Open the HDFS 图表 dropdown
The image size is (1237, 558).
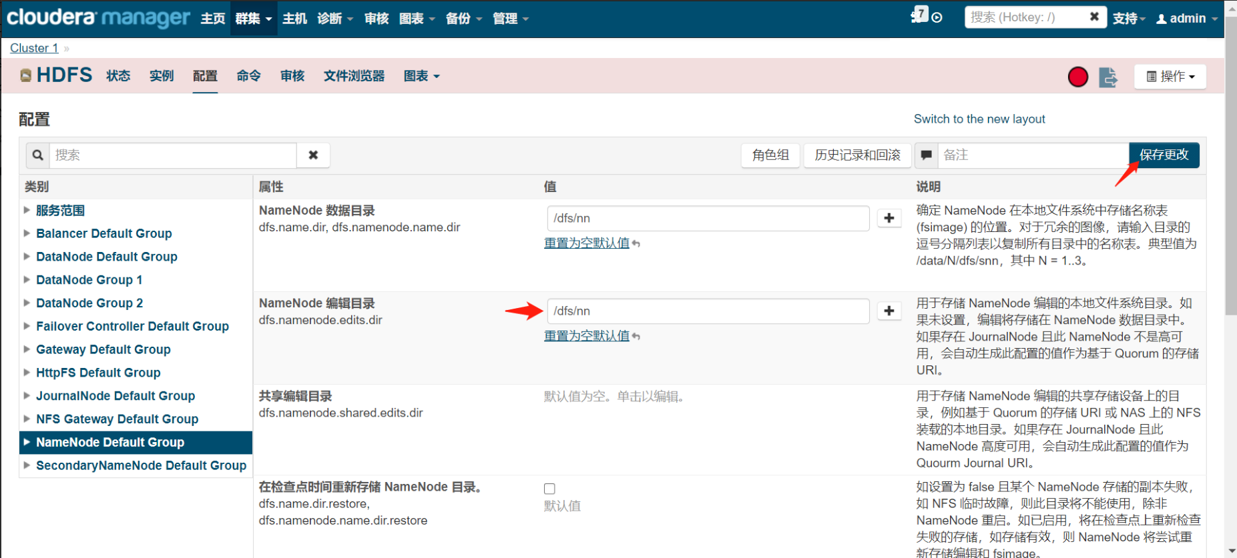pyautogui.click(x=422, y=76)
